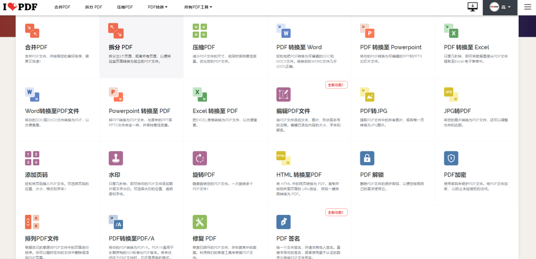Image resolution: width=536 pixels, height=259 pixels.
Task: Click the Word转换至PDF文件 icon
Action: point(32,94)
